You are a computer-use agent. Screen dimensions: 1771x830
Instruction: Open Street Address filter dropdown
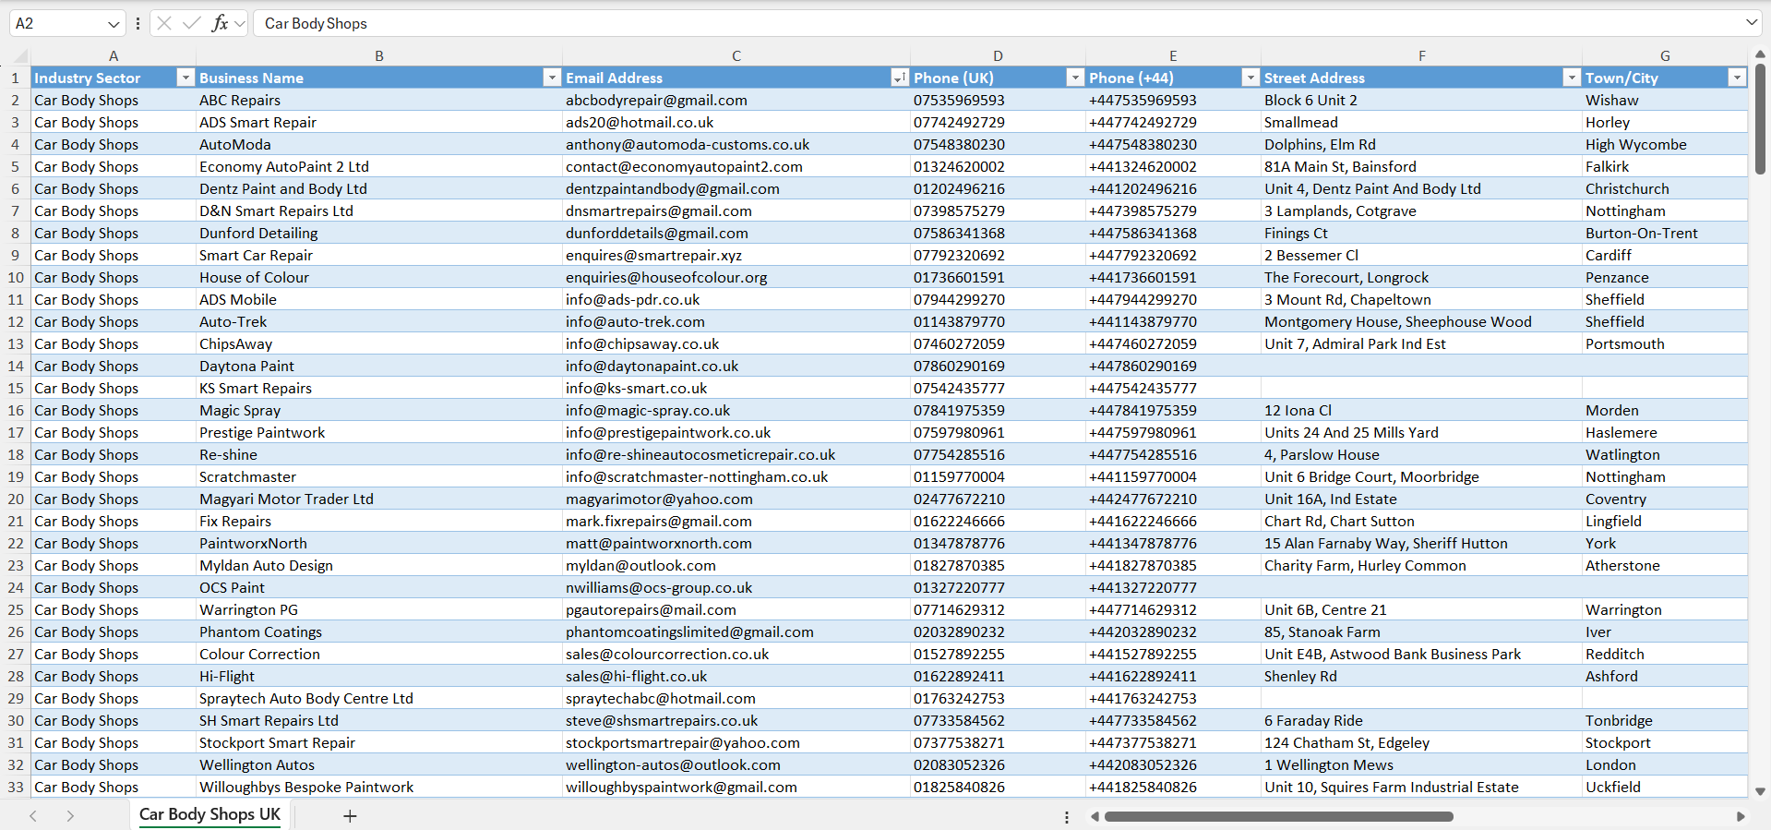pos(1572,78)
